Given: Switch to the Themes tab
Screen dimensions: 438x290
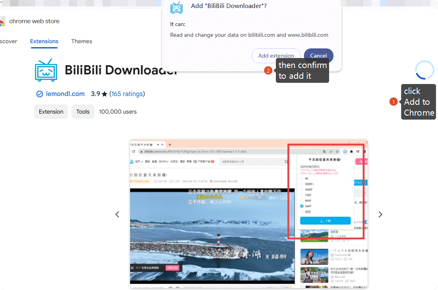Looking at the screenshot, I should pos(82,41).
